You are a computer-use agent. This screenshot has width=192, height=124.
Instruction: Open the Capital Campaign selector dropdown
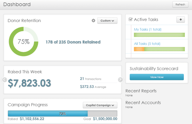point(100,105)
